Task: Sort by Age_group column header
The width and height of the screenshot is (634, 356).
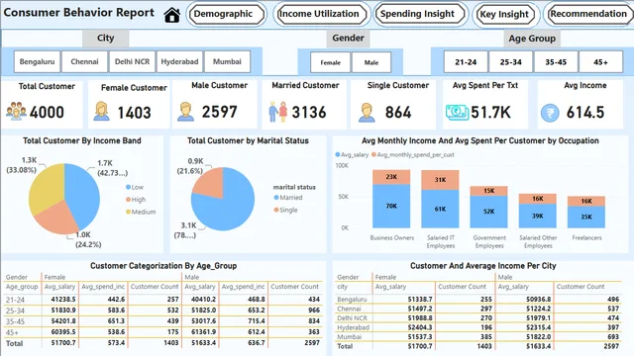Action: coord(22,287)
